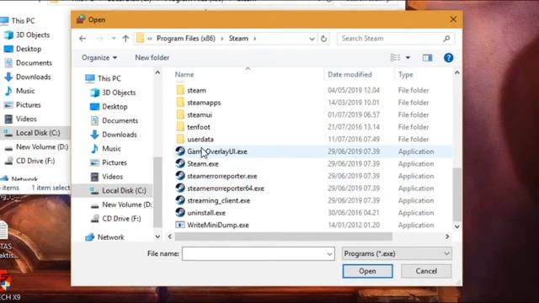This screenshot has width=539, height=303.
Task: Click the Refresh button beside address bar
Action: click(x=323, y=39)
